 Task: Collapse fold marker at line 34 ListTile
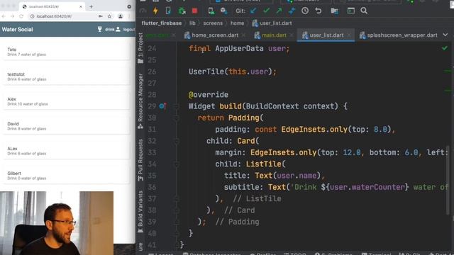click(176, 164)
